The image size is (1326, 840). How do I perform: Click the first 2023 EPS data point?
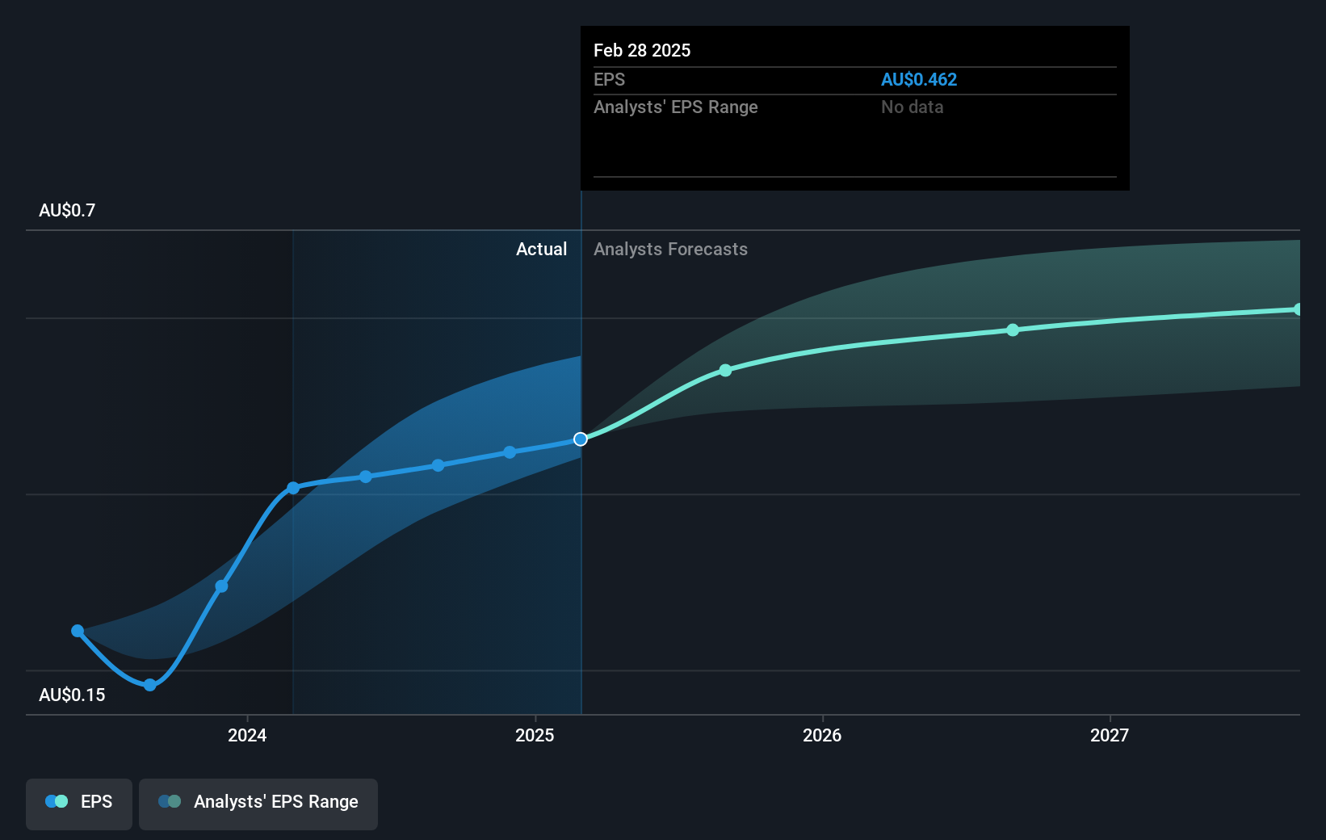tap(77, 630)
